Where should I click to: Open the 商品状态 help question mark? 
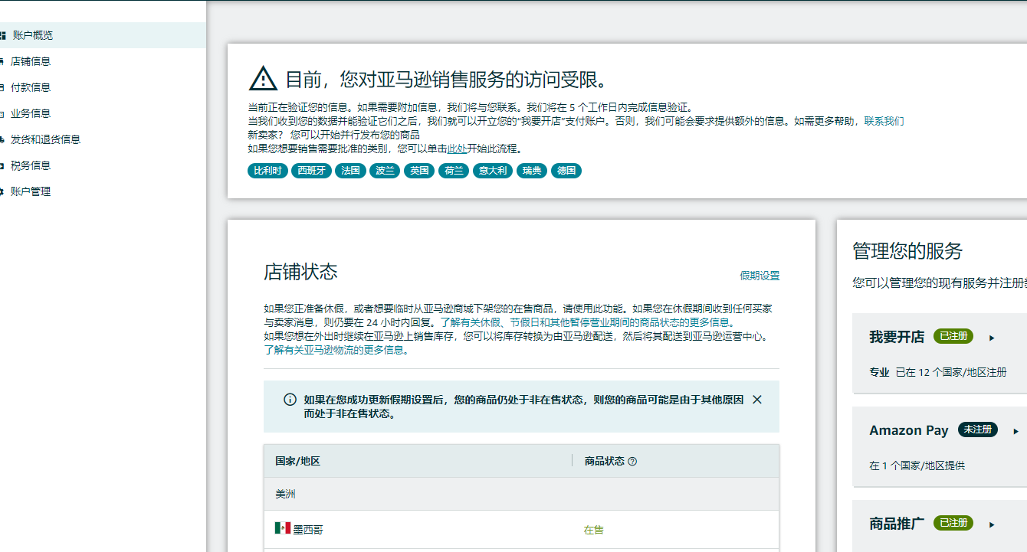click(x=631, y=460)
